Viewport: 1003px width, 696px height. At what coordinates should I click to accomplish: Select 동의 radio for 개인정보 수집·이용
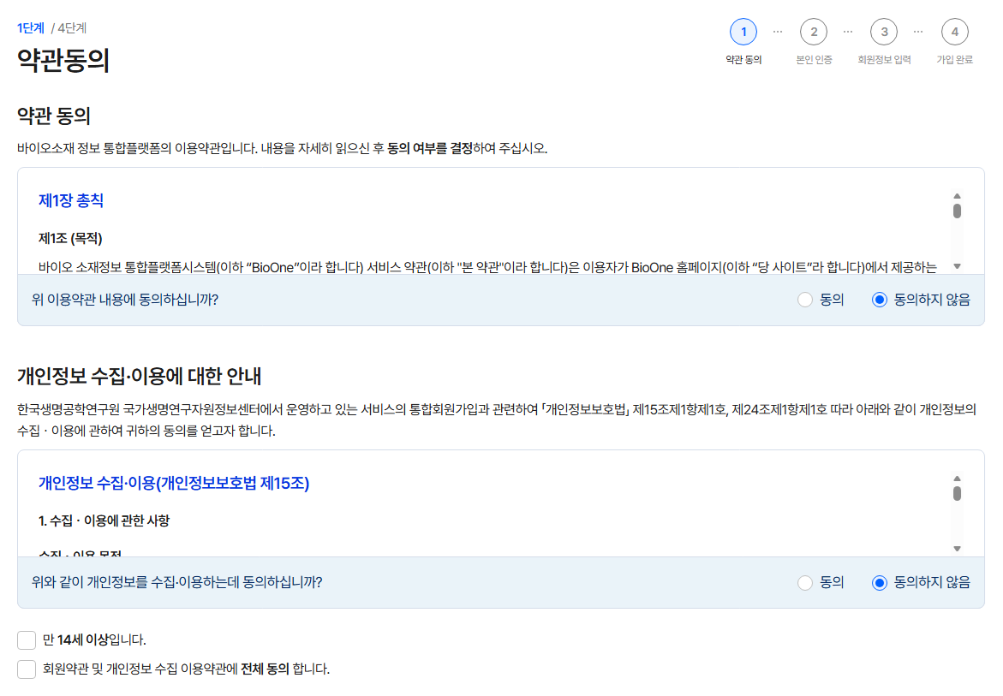[805, 582]
